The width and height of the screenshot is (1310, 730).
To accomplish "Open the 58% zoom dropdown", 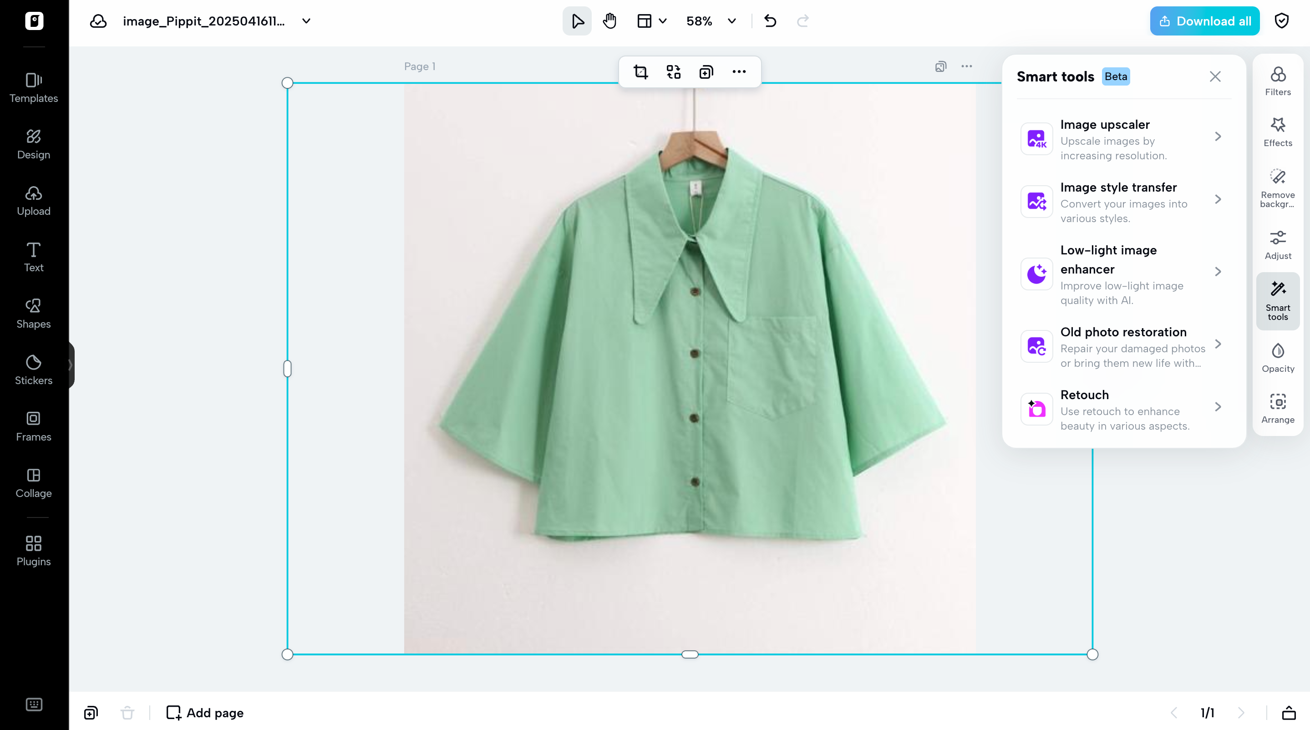I will [711, 21].
